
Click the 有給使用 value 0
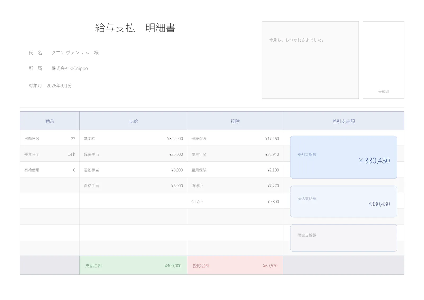(x=74, y=170)
